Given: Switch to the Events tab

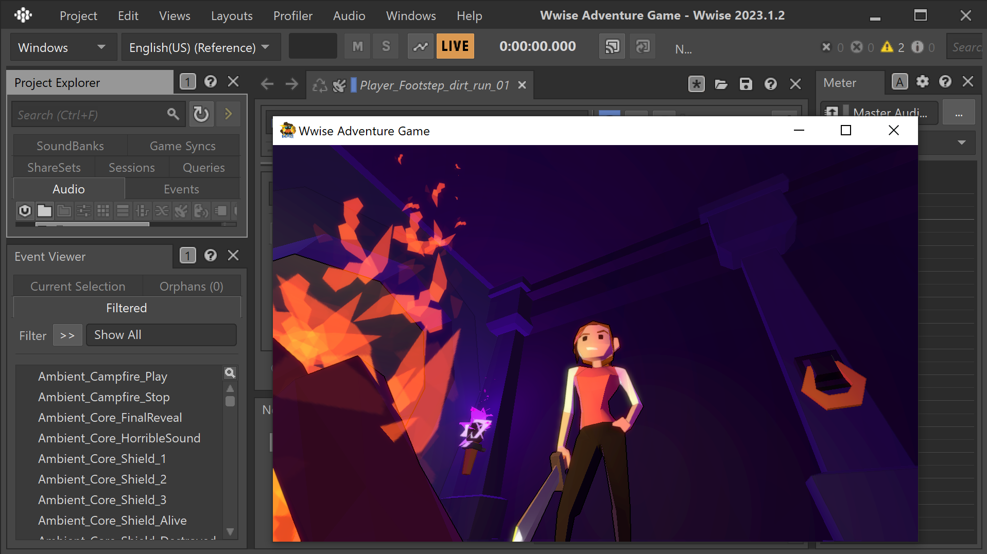Looking at the screenshot, I should 181,189.
